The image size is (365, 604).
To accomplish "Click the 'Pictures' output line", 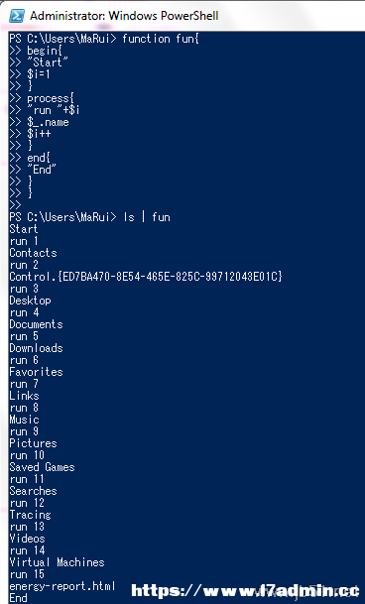I will tap(33, 443).
